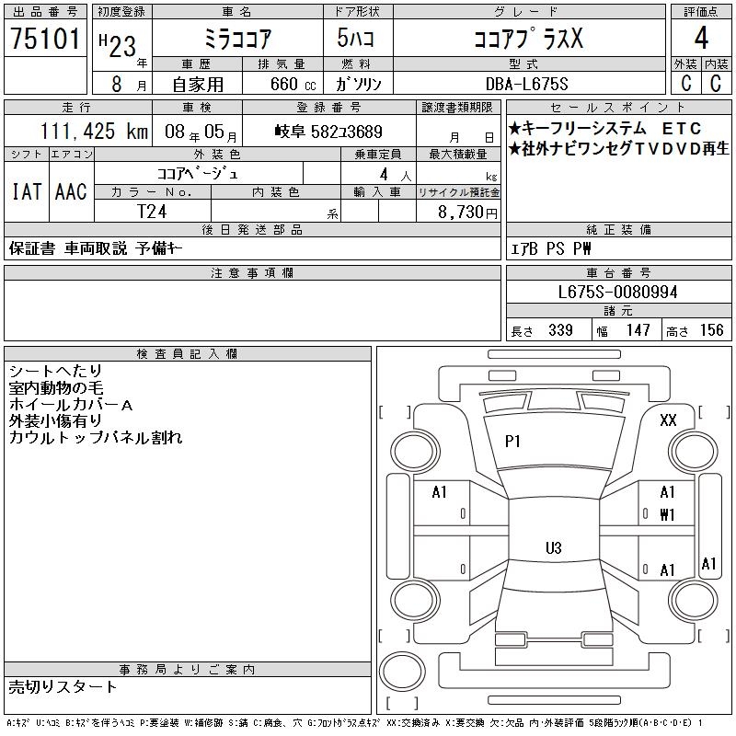
Task: Select the 検査員記入欄 section header
Action: tap(187, 354)
